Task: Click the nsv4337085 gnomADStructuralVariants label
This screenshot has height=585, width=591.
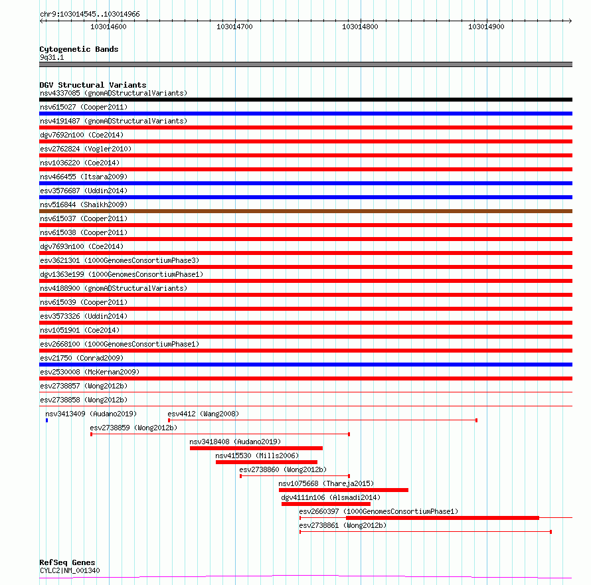Action: click(x=114, y=93)
